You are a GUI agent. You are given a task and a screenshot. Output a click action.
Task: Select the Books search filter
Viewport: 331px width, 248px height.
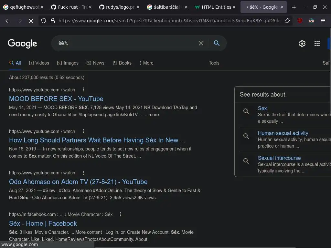coord(122,63)
